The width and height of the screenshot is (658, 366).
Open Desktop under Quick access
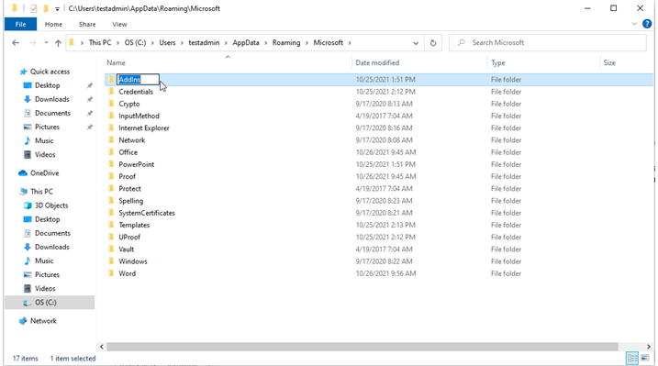47,85
